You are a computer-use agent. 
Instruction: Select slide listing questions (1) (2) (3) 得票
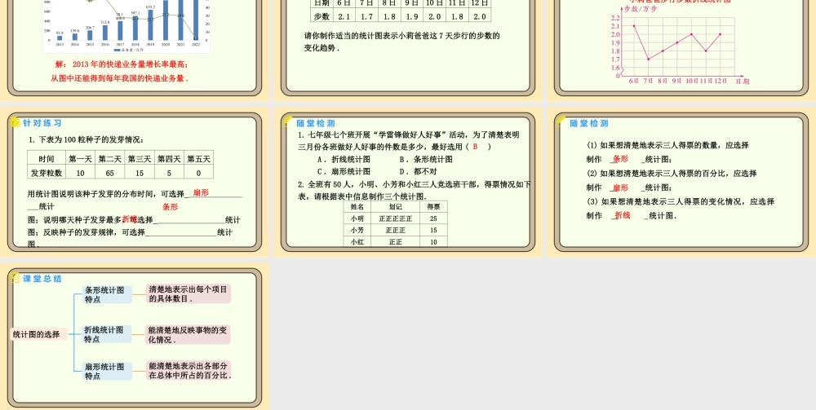point(681,182)
